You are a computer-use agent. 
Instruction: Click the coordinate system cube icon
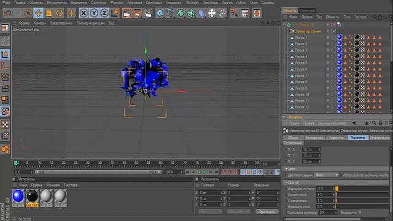click(x=115, y=13)
